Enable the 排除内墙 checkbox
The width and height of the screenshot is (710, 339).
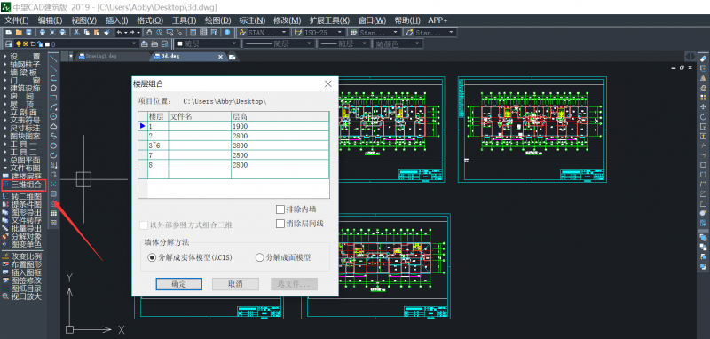point(280,209)
